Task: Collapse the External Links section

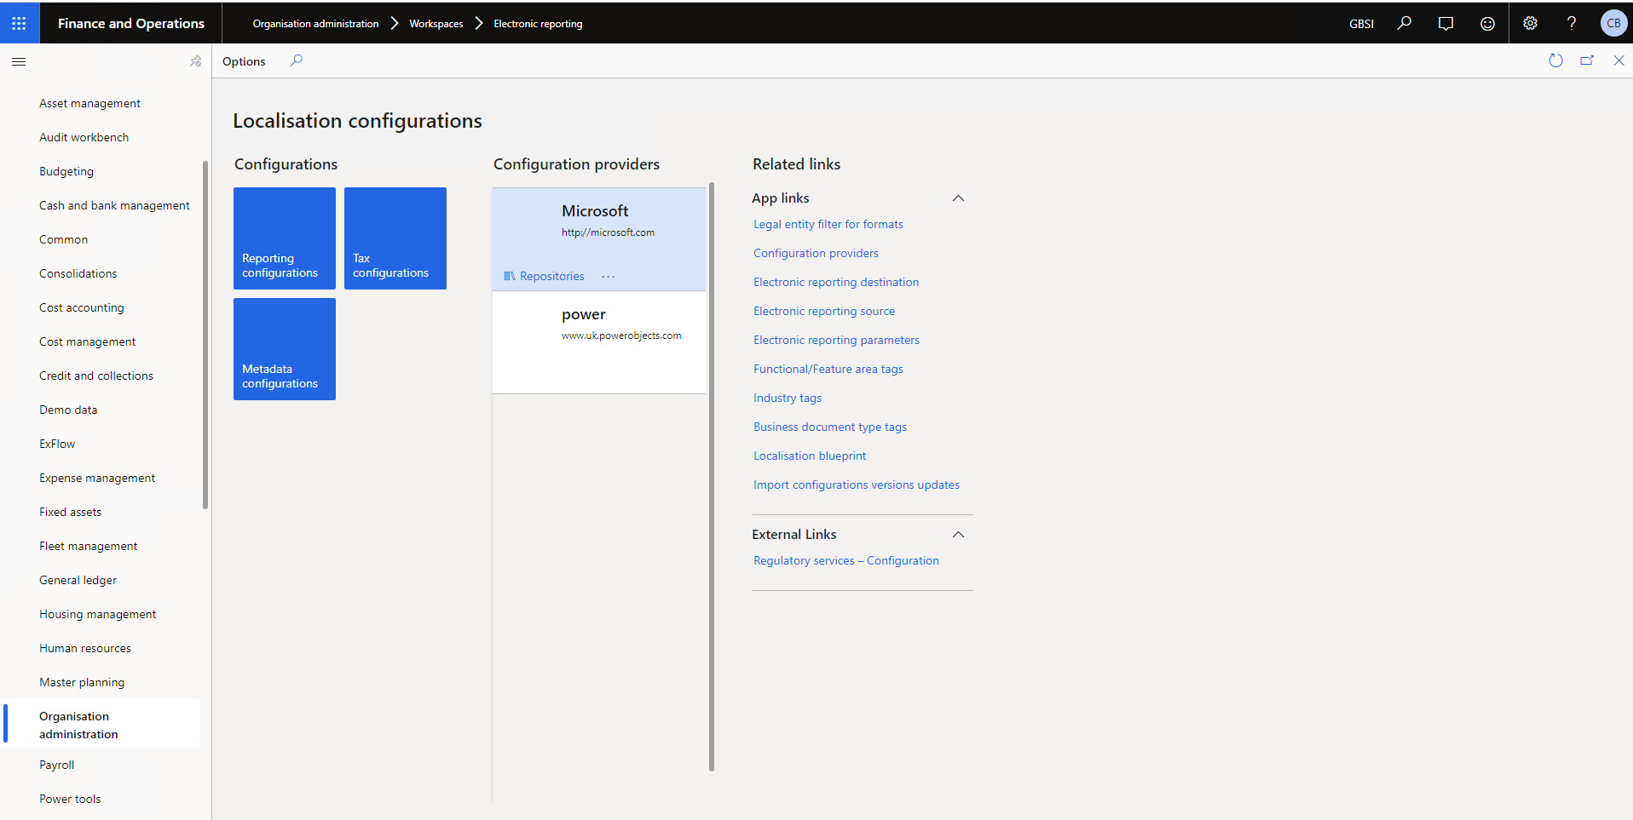Action: (x=958, y=535)
